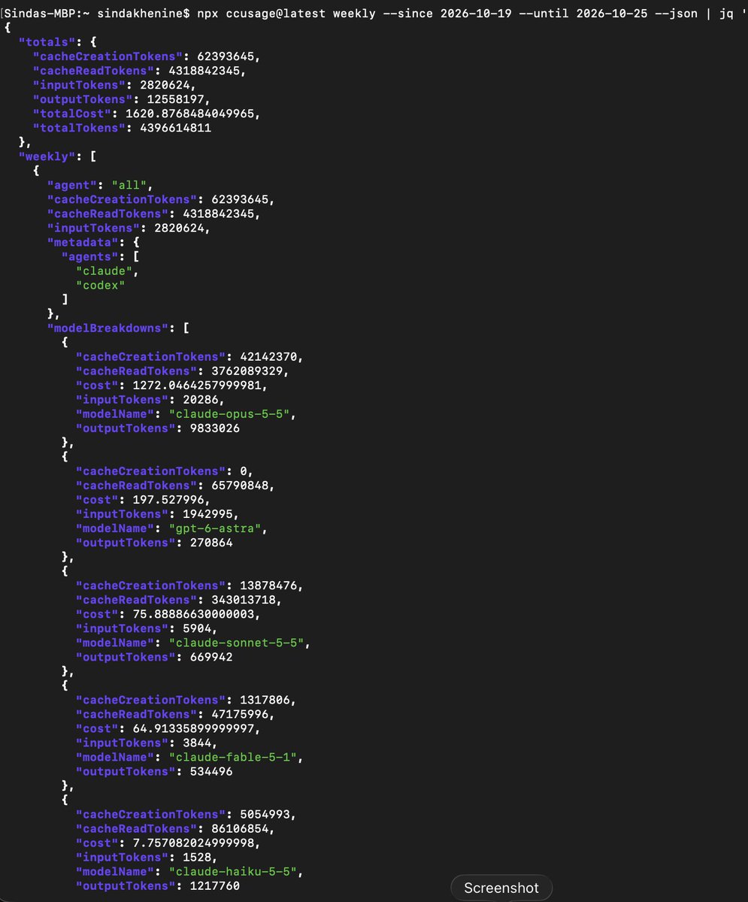This screenshot has height=902, width=748.
Task: Click the "weekly" key
Action: click(47, 156)
